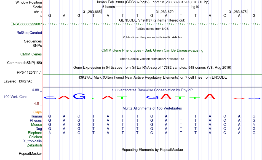Click the -4.5 PhyloP lower scale value
This screenshot has height=160, width=262.
click(36, 104)
